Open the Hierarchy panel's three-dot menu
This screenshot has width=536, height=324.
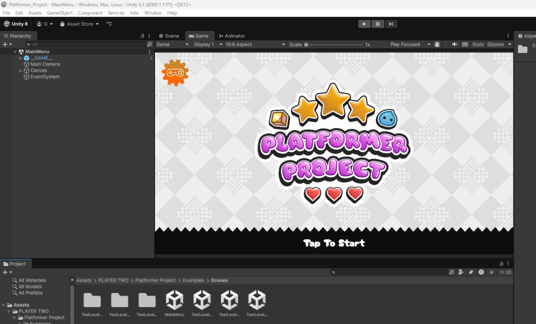point(149,36)
